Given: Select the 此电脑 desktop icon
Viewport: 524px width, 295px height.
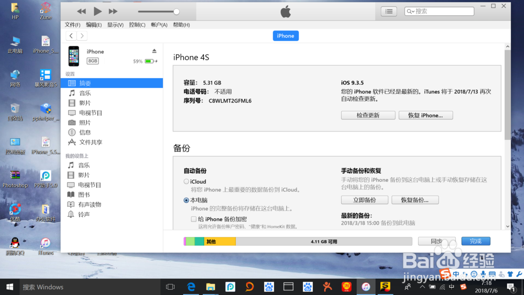Looking at the screenshot, I should (x=15, y=45).
